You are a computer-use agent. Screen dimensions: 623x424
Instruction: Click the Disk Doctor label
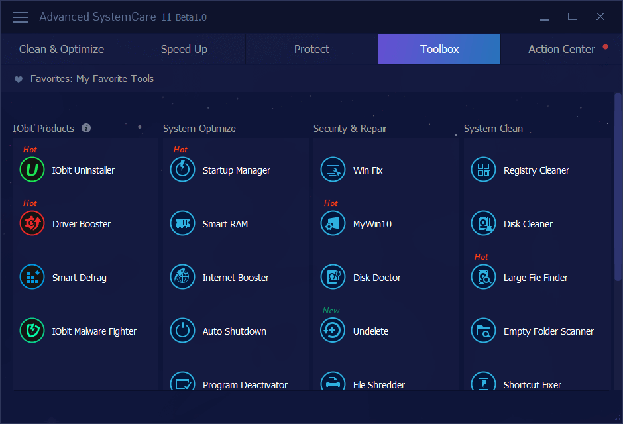(x=377, y=278)
